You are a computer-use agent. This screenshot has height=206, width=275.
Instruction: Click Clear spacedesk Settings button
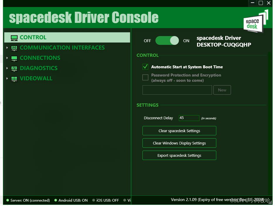coord(179,131)
